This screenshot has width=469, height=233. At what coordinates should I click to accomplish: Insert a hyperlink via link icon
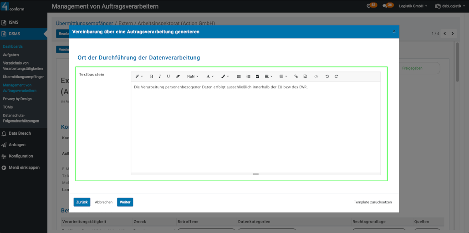296,76
